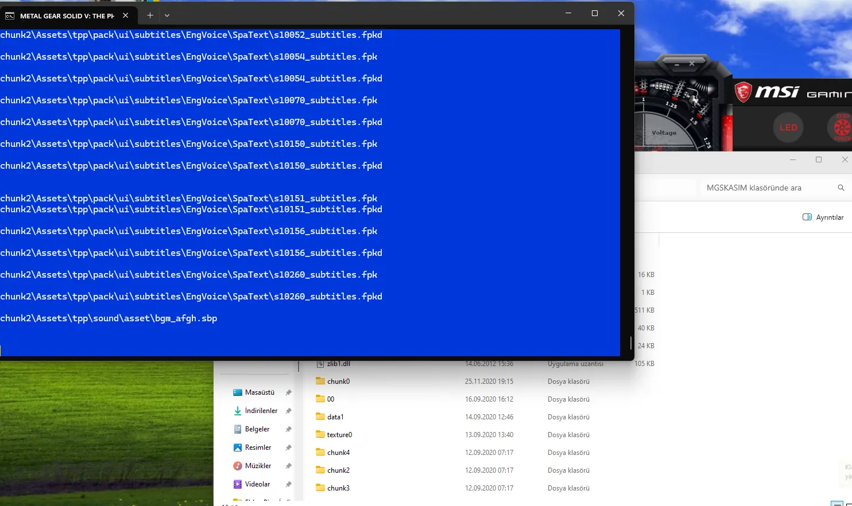Click the chunk0 folder name
The height and width of the screenshot is (506, 852).
(339, 382)
